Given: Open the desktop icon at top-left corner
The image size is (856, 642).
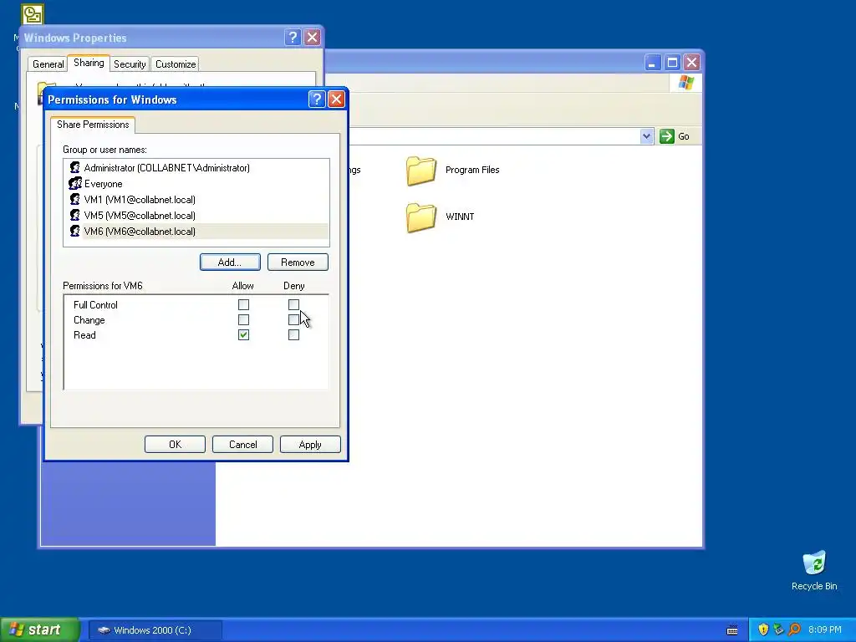Looking at the screenshot, I should pos(33,14).
